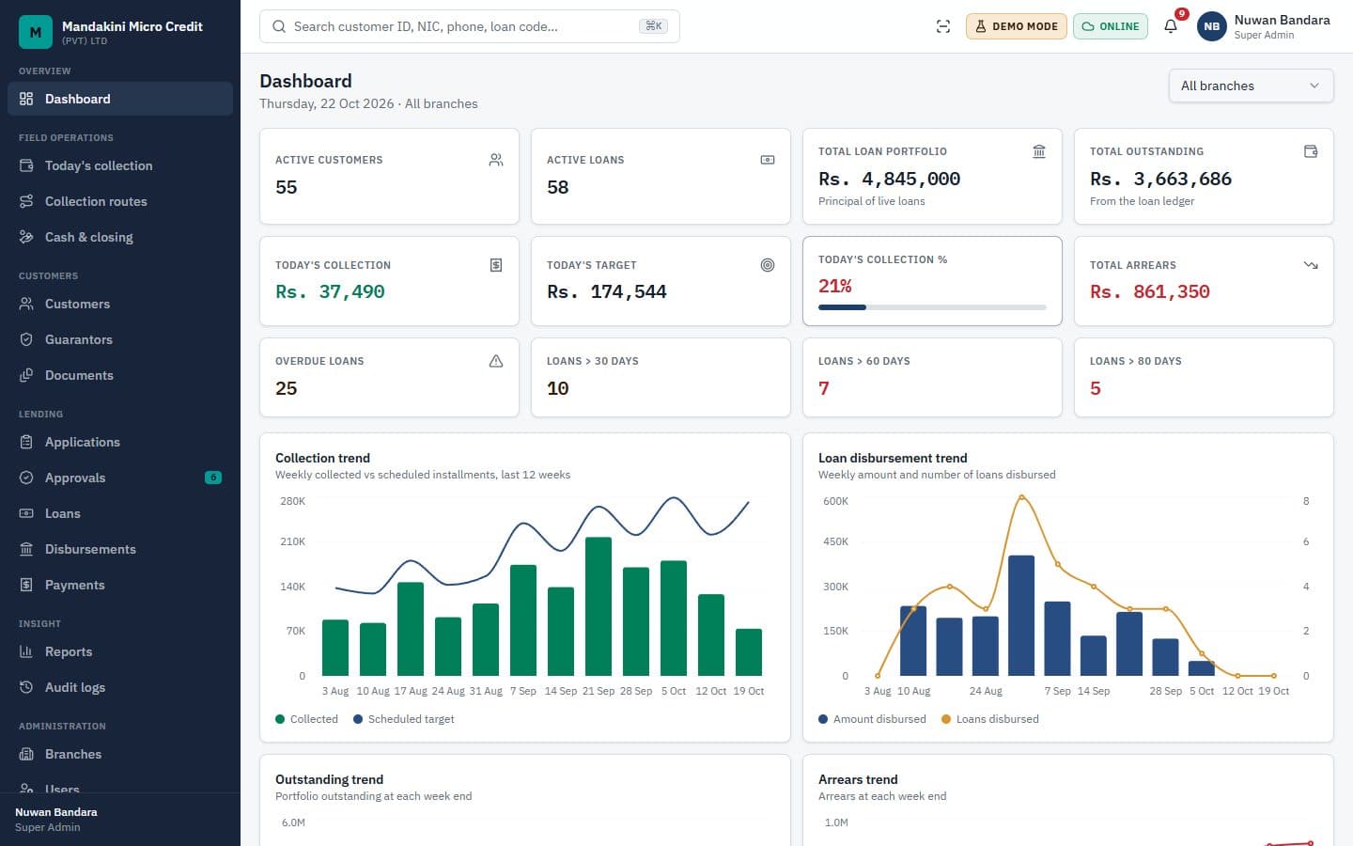Viewport: 1353px width, 846px height.
Task: Click the Active Customers users icon
Action: pyautogui.click(x=496, y=160)
